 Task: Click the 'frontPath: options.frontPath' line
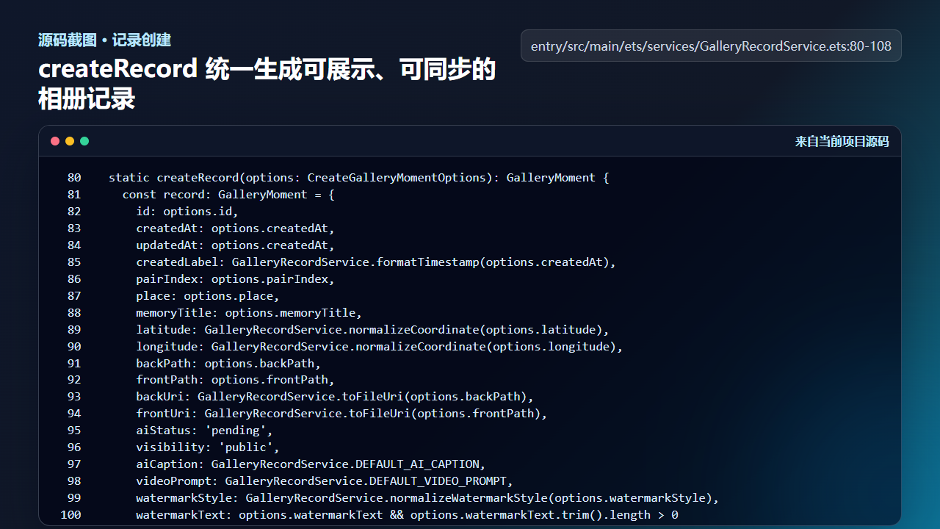click(x=235, y=381)
